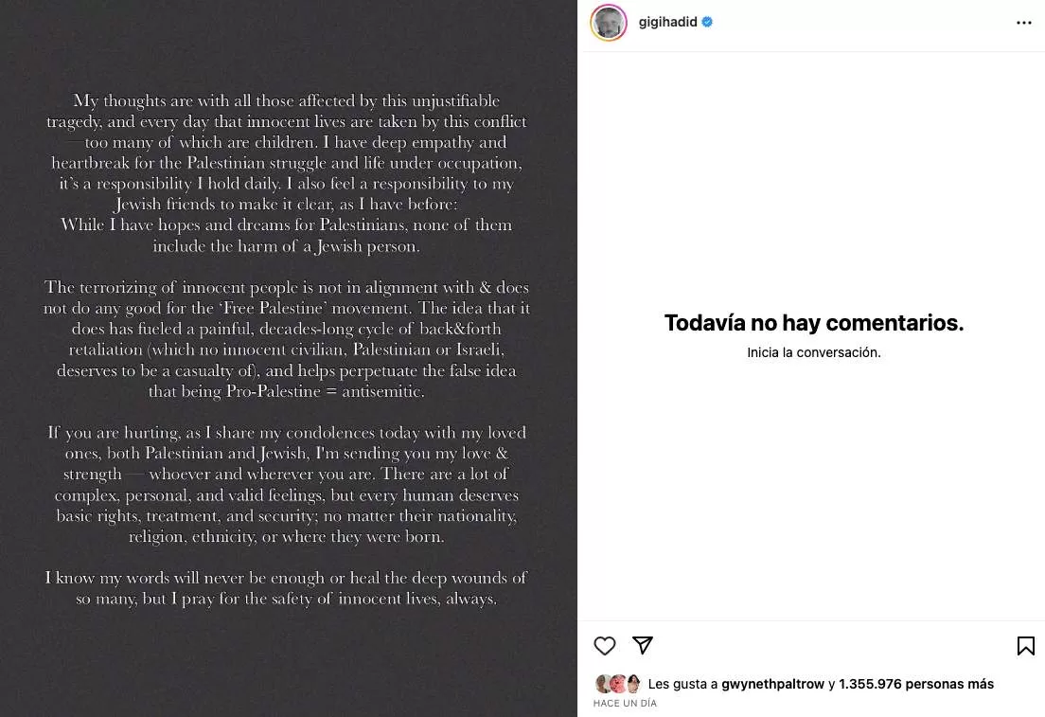Save the post with the bookmark icon
Image resolution: width=1045 pixels, height=717 pixels.
[1025, 646]
